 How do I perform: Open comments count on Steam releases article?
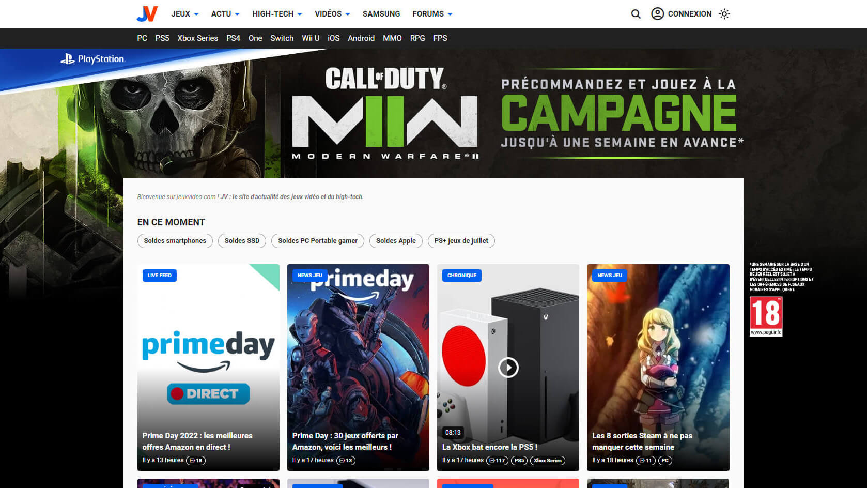coord(645,460)
